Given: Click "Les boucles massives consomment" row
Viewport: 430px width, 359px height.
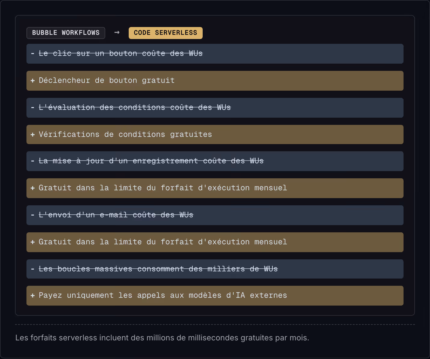Looking at the screenshot, I should 215,269.
